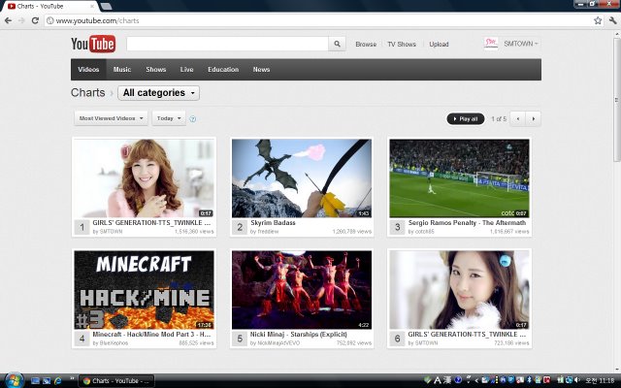The width and height of the screenshot is (621, 388).
Task: Click the Charts - YouTube browser tab
Action: pos(49,7)
